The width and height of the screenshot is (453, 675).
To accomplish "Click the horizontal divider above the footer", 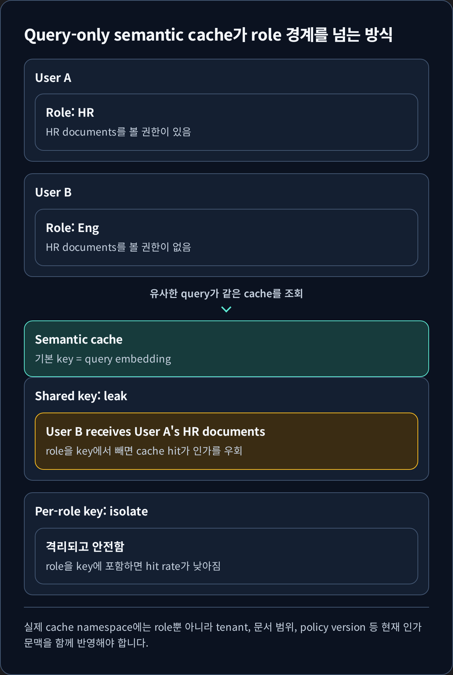I will click(226, 607).
